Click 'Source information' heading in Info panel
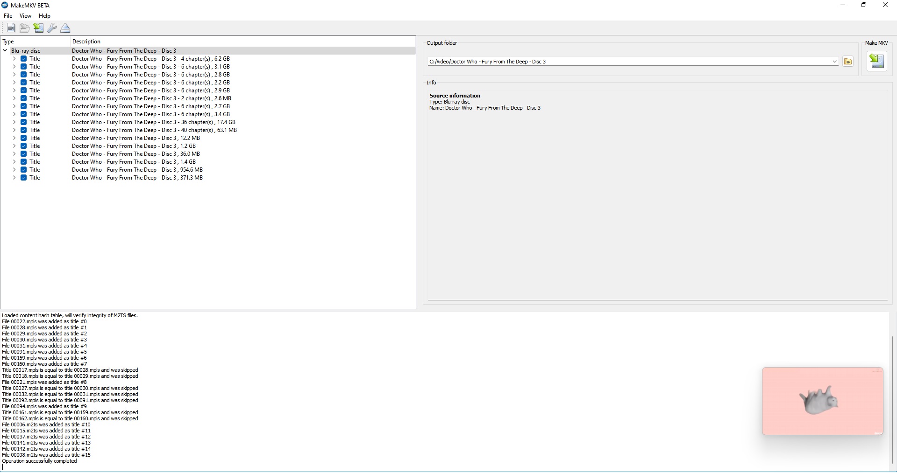Screen dimensions: 897x473 (x=455, y=96)
